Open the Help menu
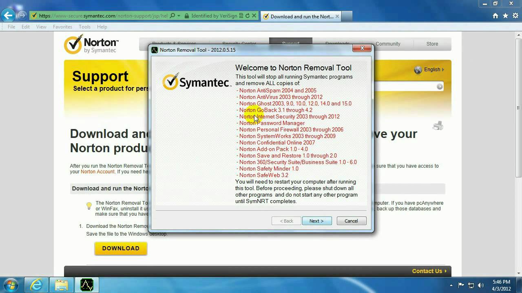 coord(102,27)
